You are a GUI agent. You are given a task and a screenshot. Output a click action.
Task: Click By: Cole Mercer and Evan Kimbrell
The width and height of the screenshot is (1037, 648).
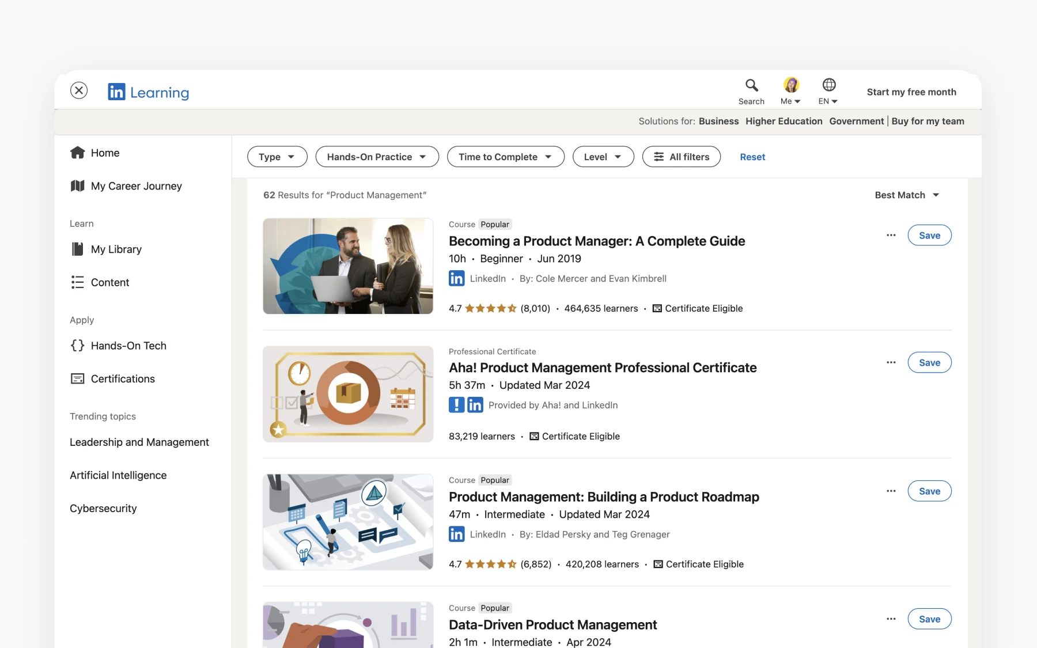click(593, 279)
